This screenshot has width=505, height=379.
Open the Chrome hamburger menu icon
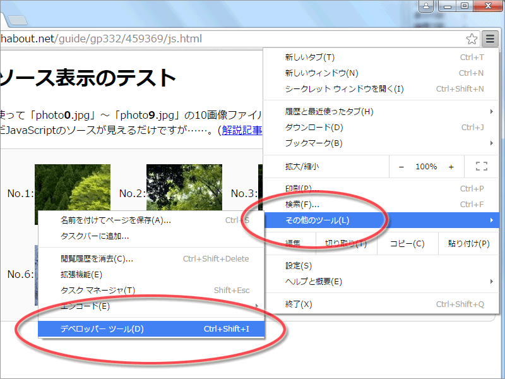click(x=490, y=39)
